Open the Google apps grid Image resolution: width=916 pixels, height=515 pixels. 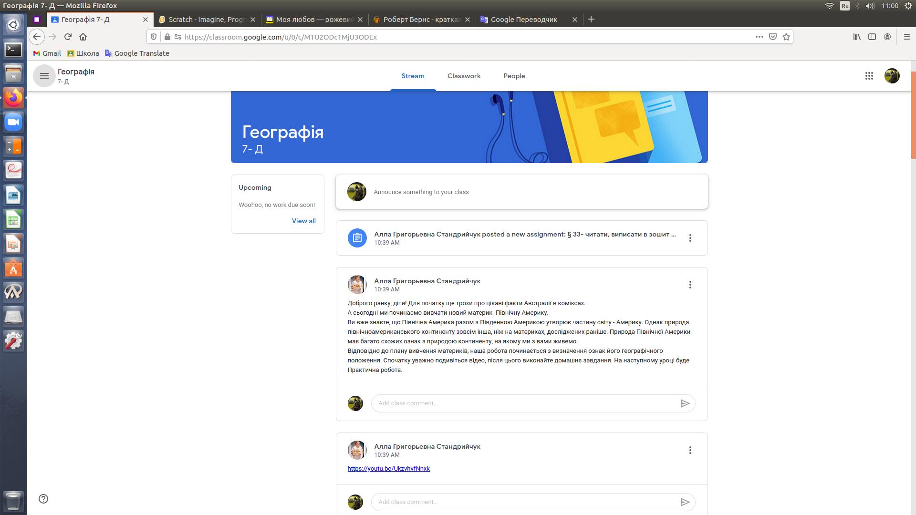[x=869, y=76]
